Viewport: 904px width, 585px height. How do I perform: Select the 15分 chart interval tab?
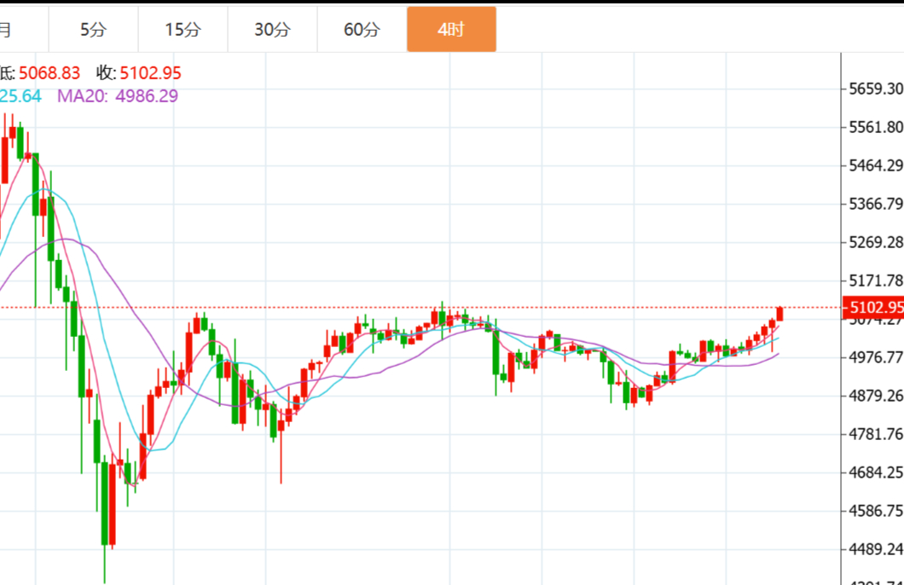pos(183,30)
